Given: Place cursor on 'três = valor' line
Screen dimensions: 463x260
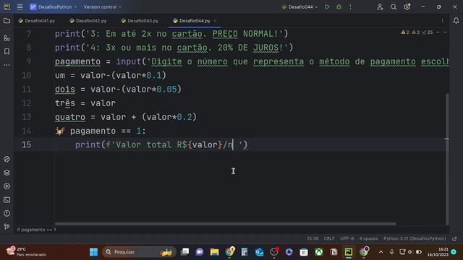Looking at the screenshot, I should (x=85, y=103).
